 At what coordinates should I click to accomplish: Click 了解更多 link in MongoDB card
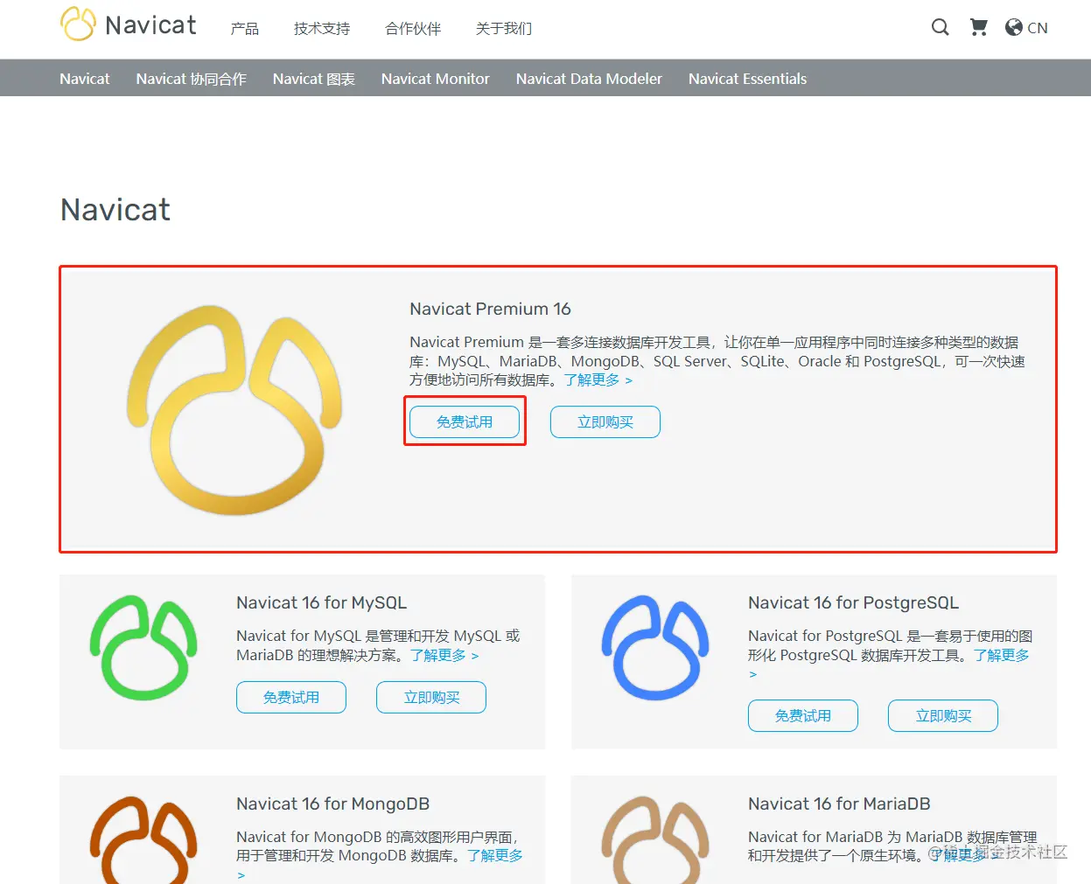(495, 855)
